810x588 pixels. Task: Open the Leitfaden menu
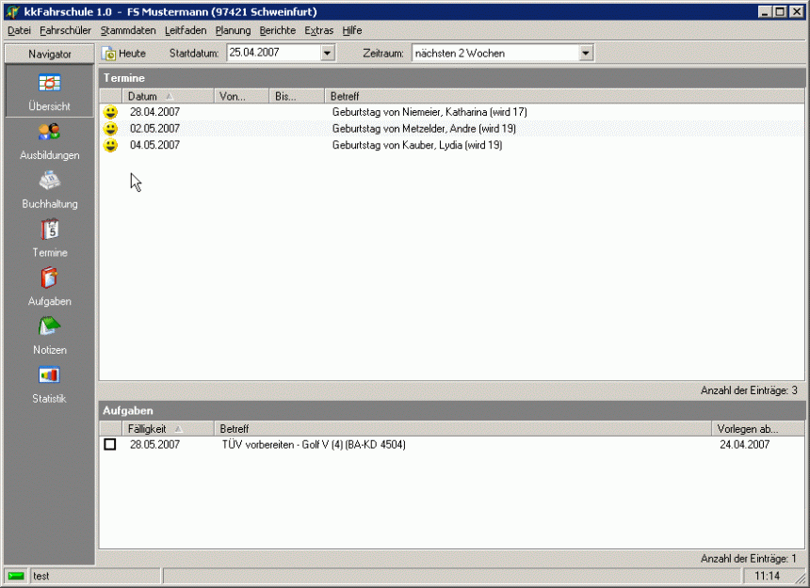point(186,30)
